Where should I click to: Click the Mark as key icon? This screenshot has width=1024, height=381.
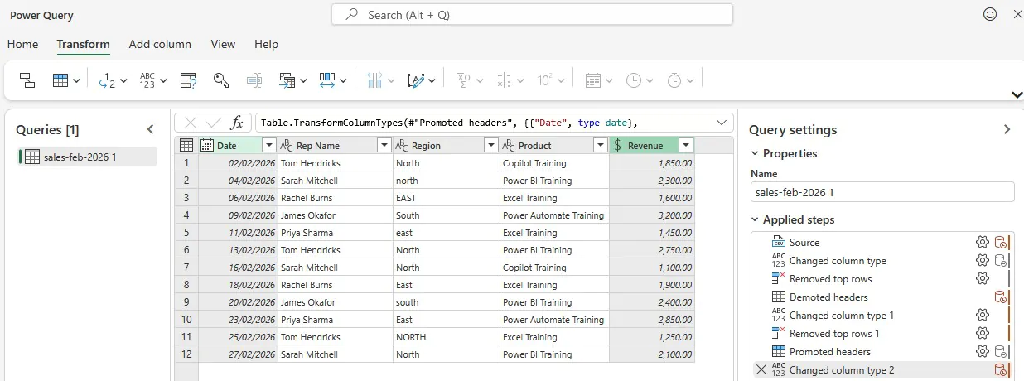tap(221, 80)
